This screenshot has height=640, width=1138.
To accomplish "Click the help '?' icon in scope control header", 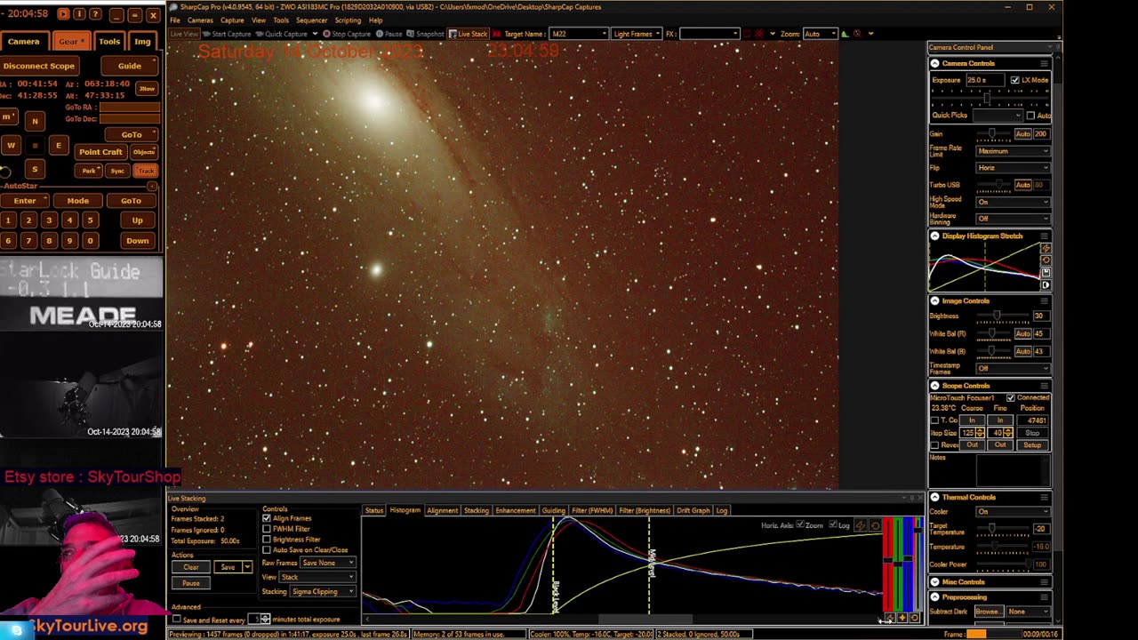I will [x=95, y=14].
